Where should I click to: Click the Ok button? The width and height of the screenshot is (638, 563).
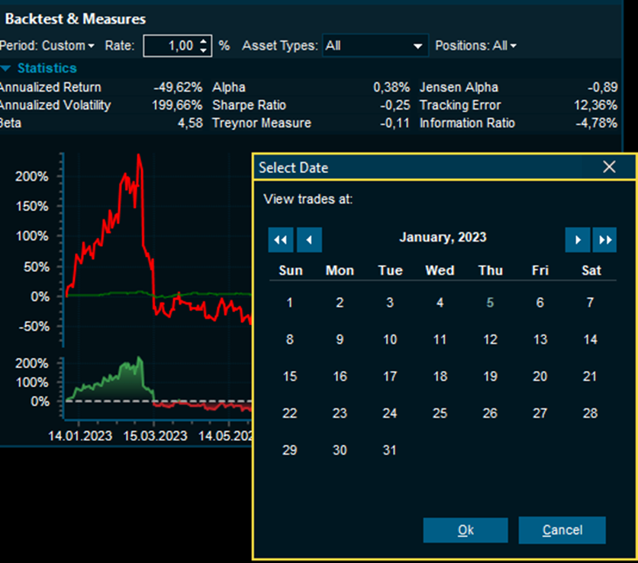466,530
